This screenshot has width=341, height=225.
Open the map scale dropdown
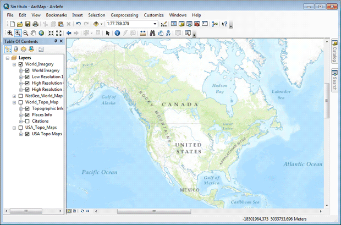[x=155, y=24]
